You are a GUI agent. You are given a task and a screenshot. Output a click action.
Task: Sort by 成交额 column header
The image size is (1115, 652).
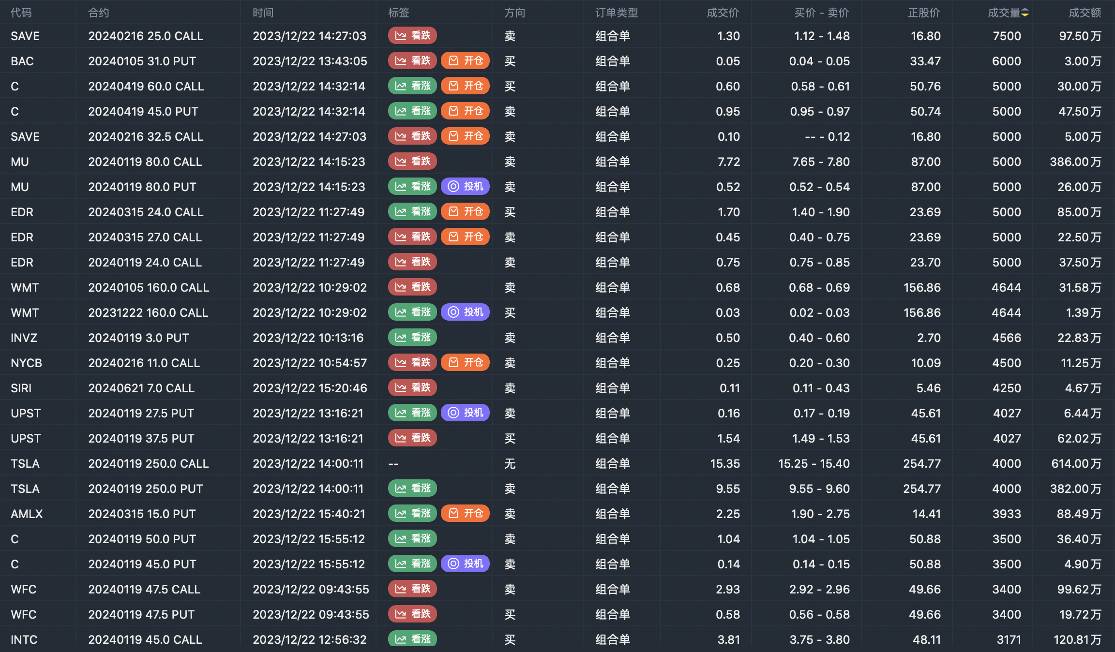click(x=1085, y=13)
